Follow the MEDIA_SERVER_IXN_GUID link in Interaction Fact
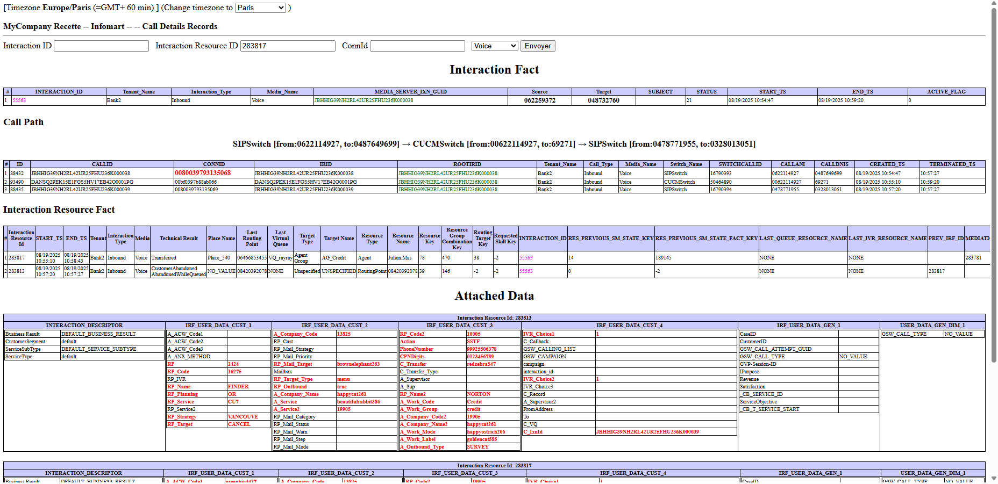 pos(364,100)
